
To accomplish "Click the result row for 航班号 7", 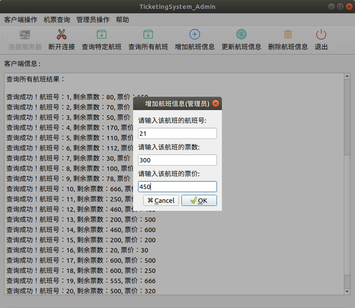I will [x=70, y=158].
